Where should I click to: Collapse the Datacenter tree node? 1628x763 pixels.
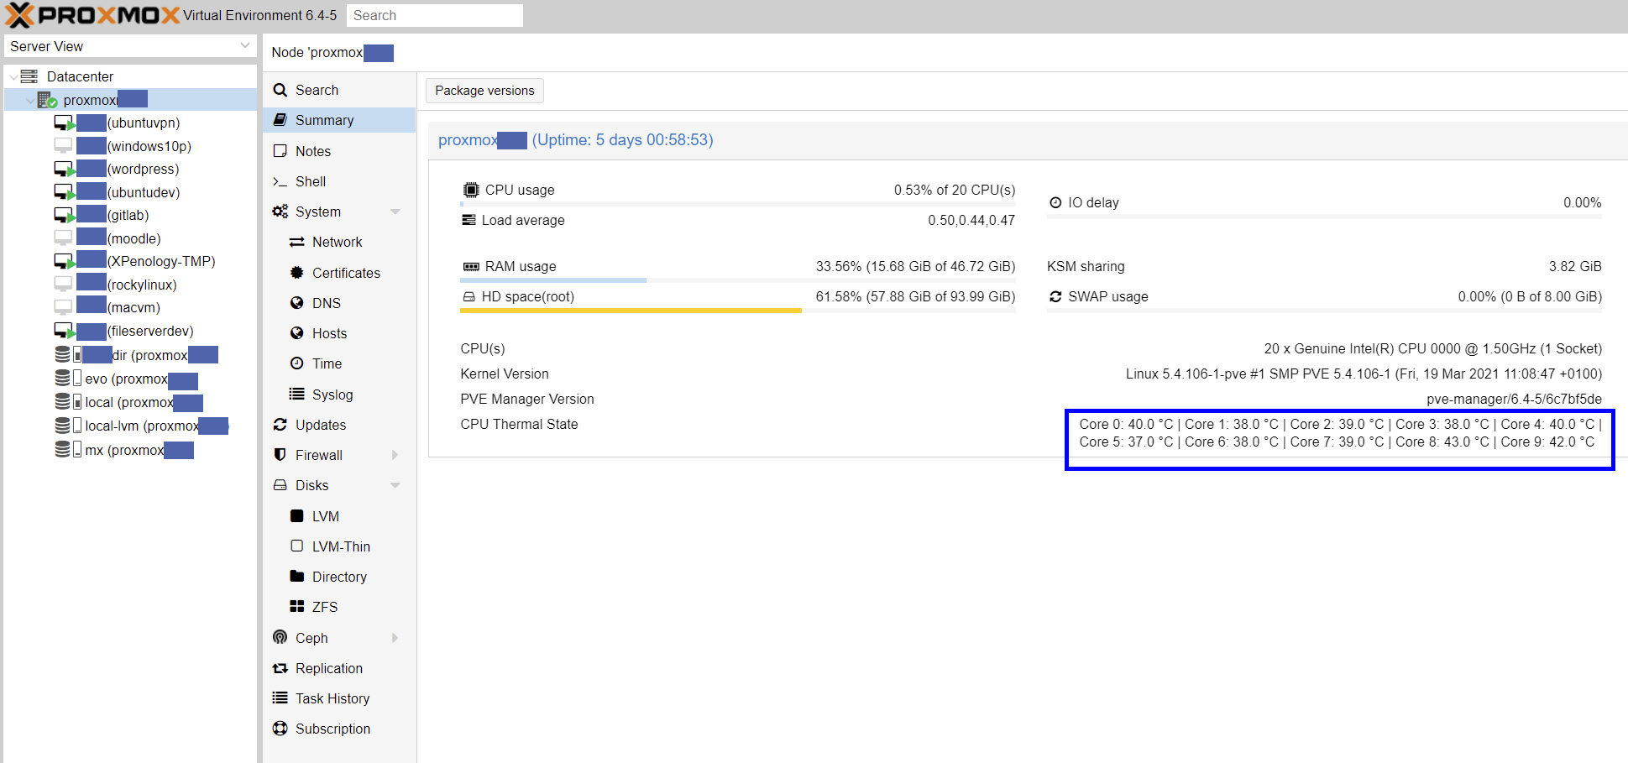pos(13,76)
